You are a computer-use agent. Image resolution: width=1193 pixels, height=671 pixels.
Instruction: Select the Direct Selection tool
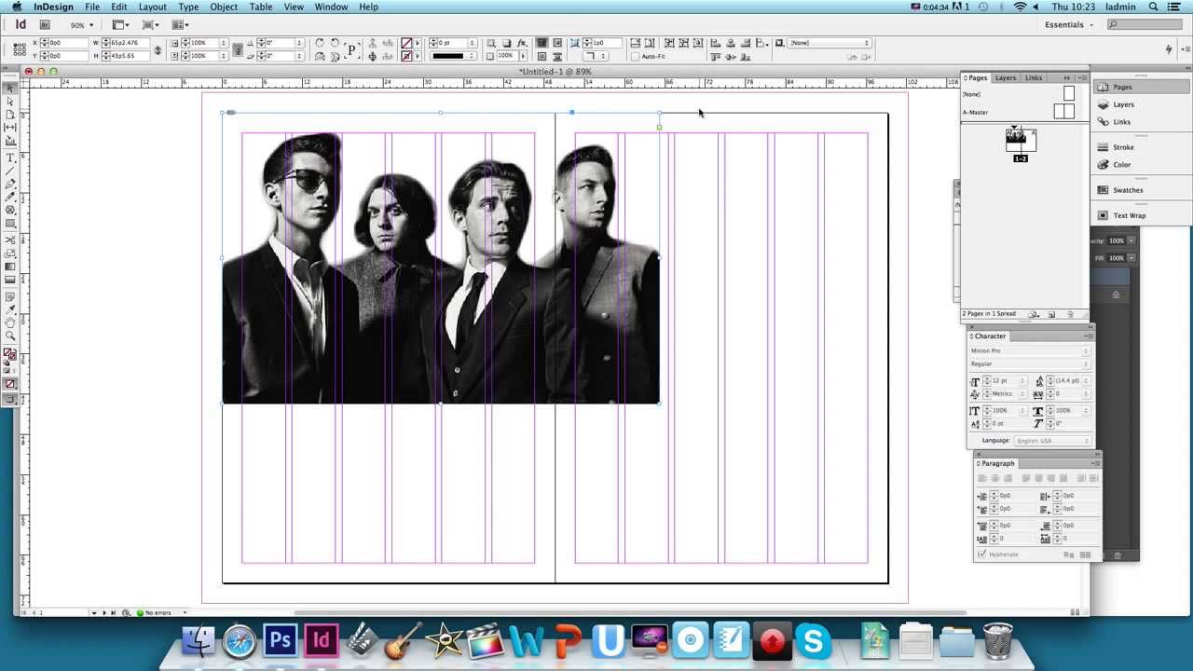click(10, 101)
